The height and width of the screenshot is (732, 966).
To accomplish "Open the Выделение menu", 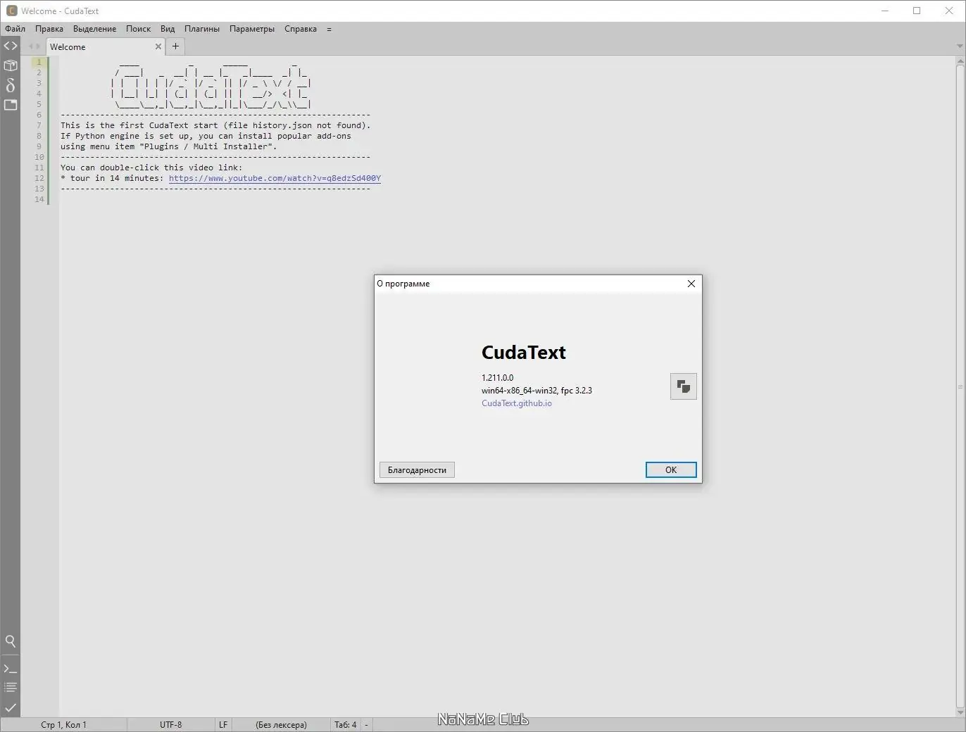I will click(95, 29).
